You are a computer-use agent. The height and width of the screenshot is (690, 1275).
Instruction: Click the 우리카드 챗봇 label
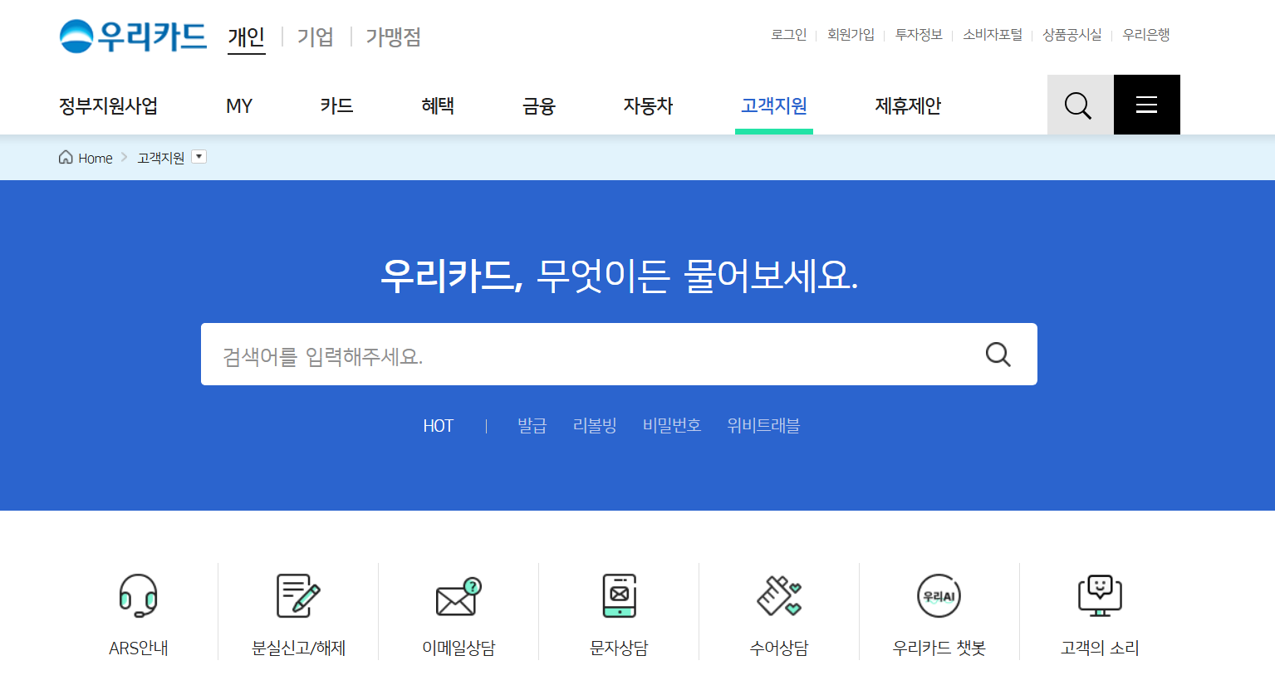tap(939, 648)
